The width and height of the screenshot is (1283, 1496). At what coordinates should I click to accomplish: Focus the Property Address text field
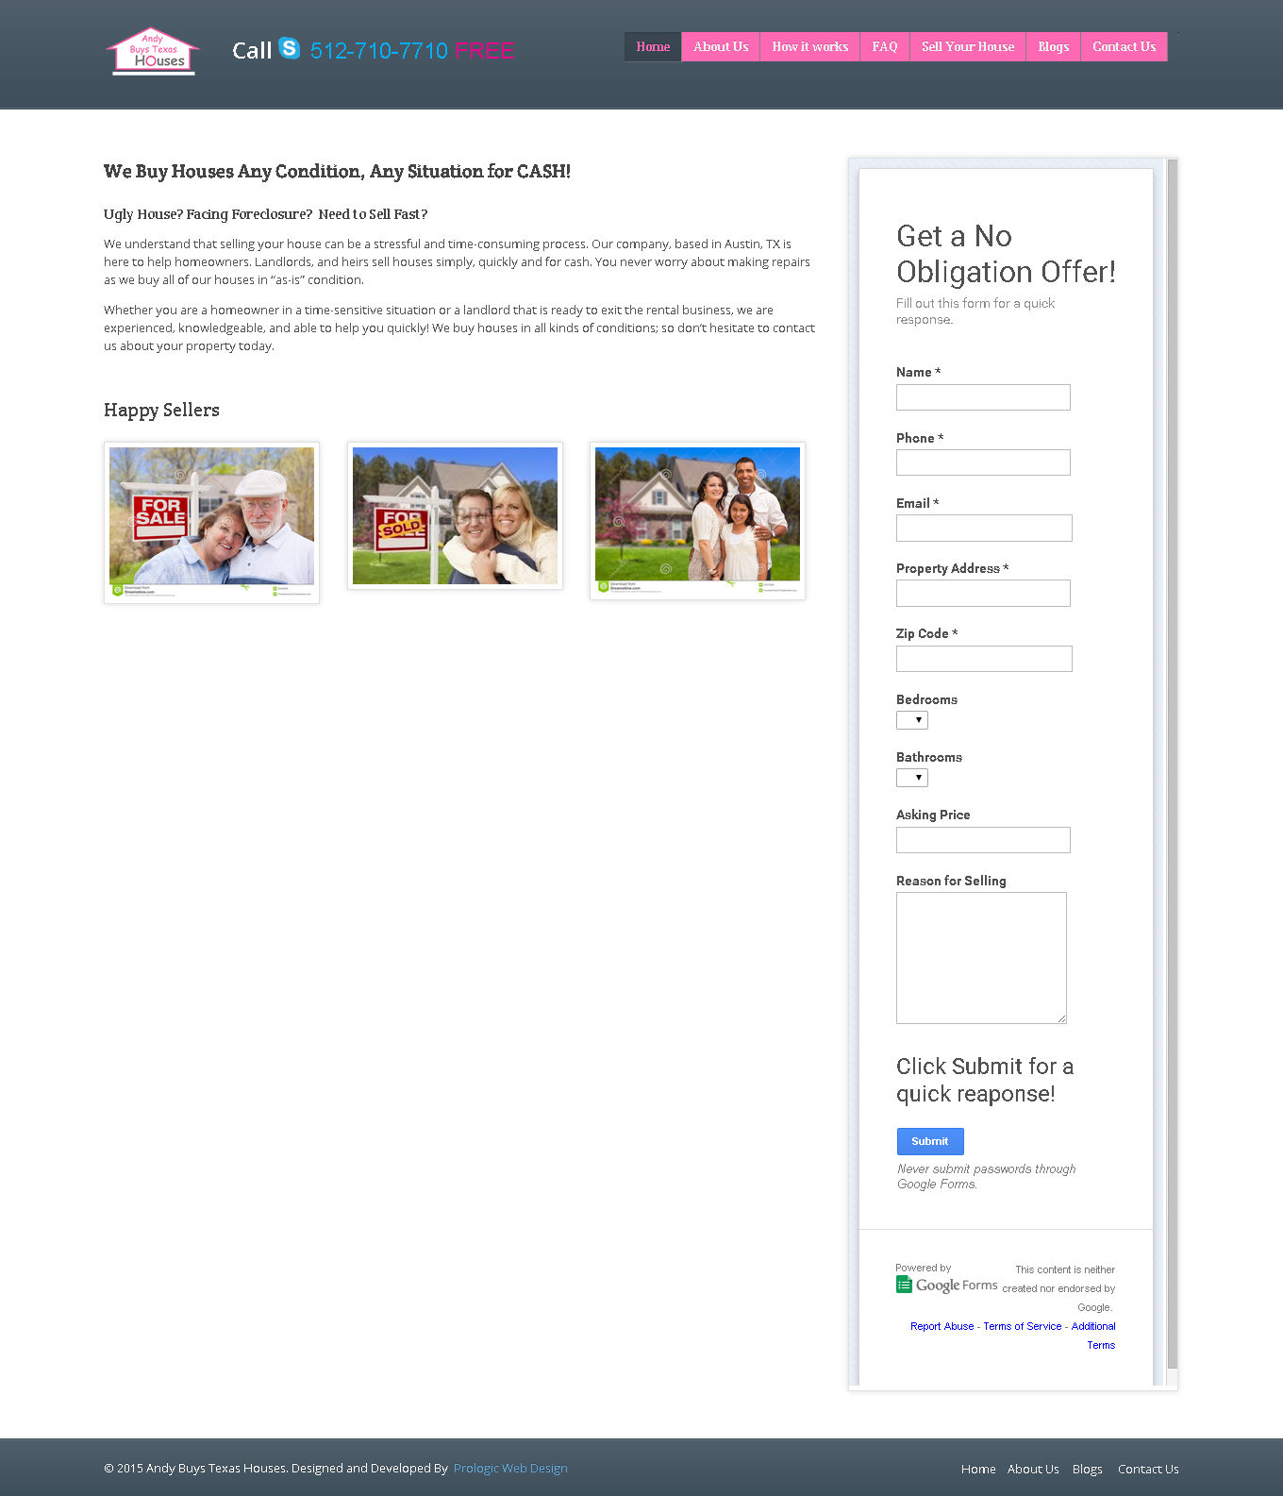982,594
